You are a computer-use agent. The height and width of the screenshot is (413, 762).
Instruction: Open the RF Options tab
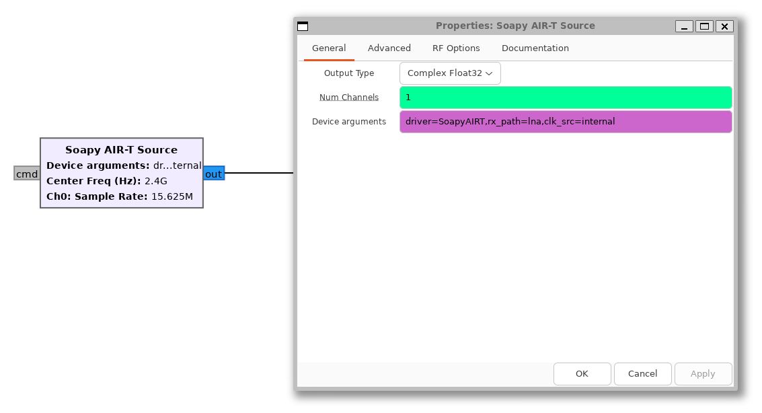[456, 48]
